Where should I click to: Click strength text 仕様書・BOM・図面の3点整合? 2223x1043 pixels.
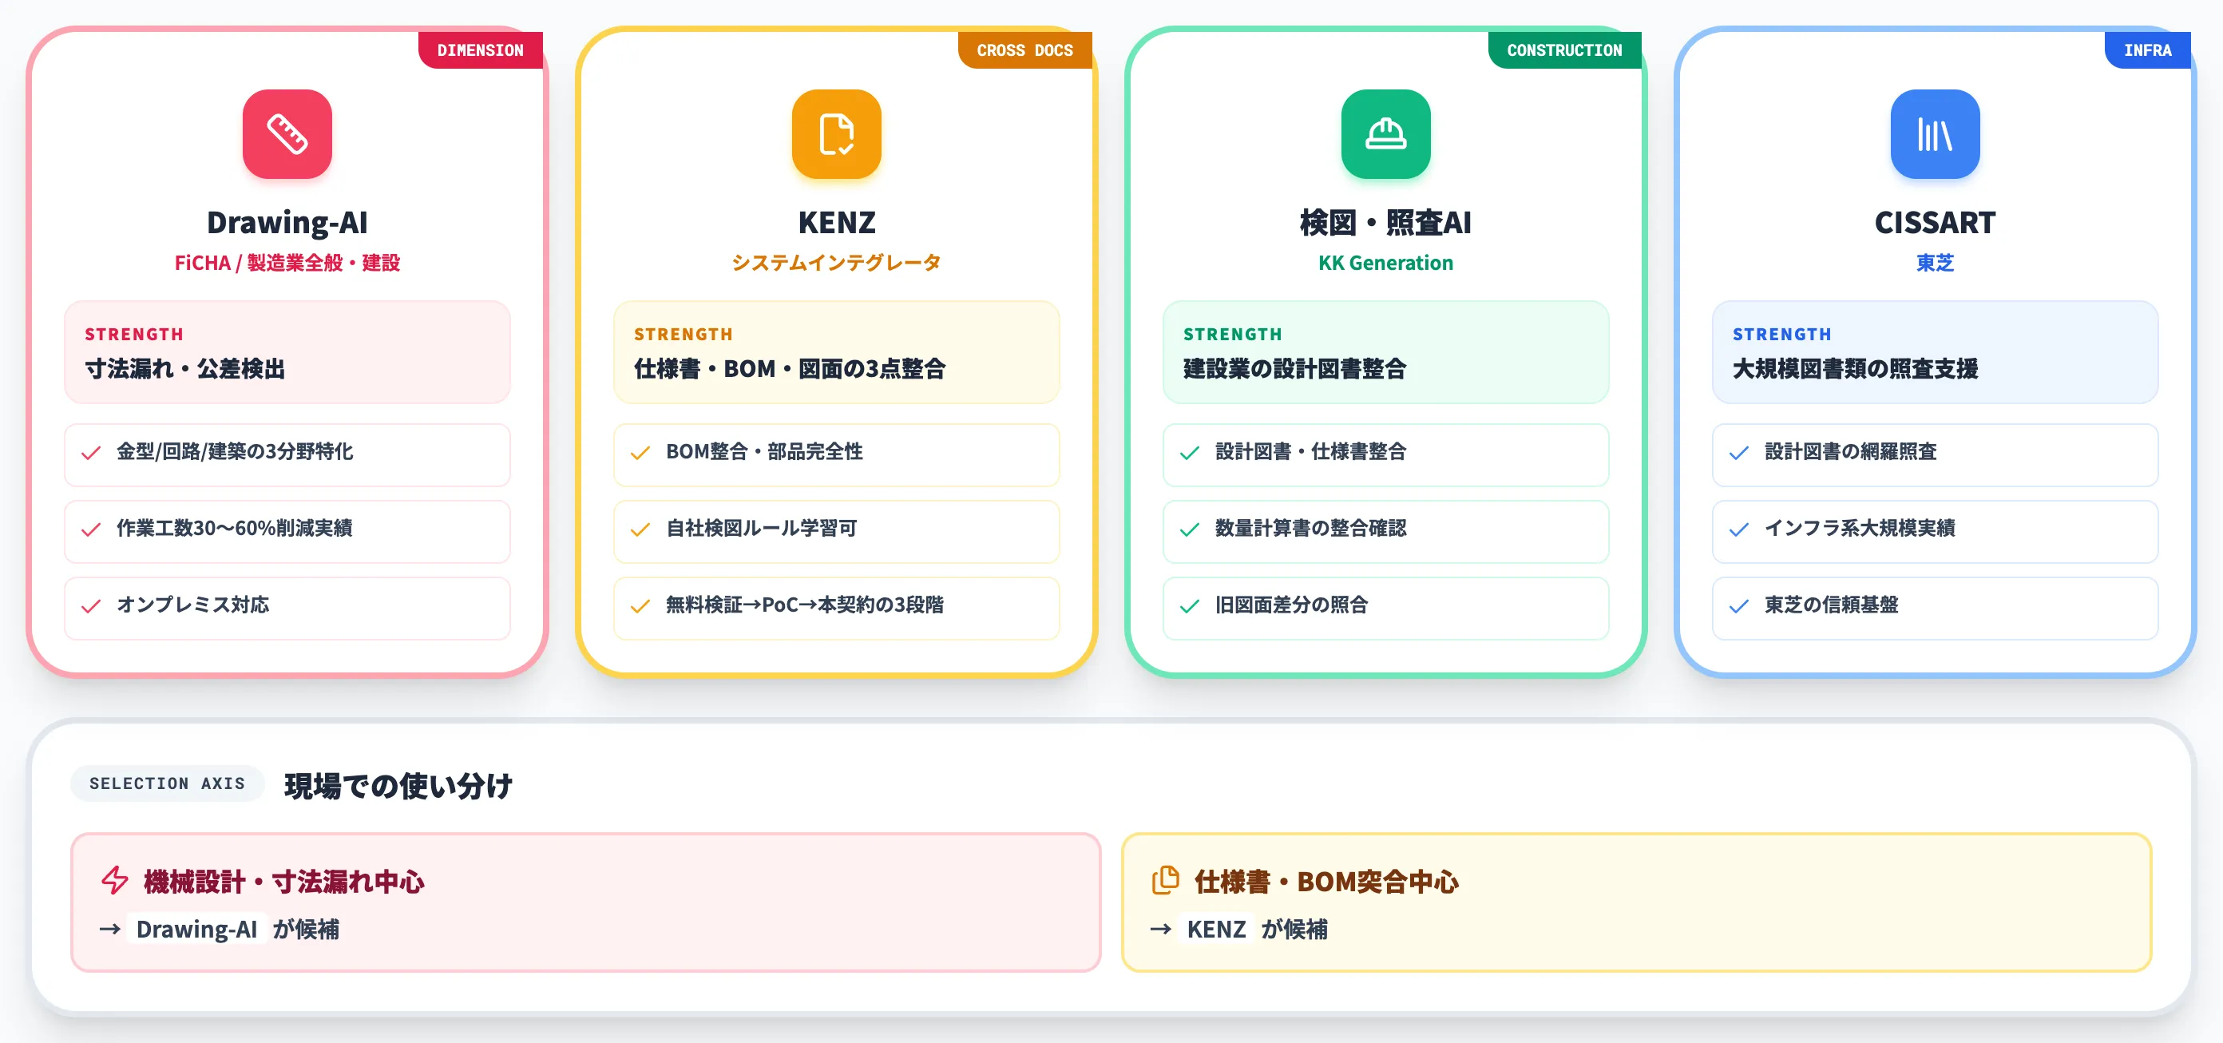point(790,369)
